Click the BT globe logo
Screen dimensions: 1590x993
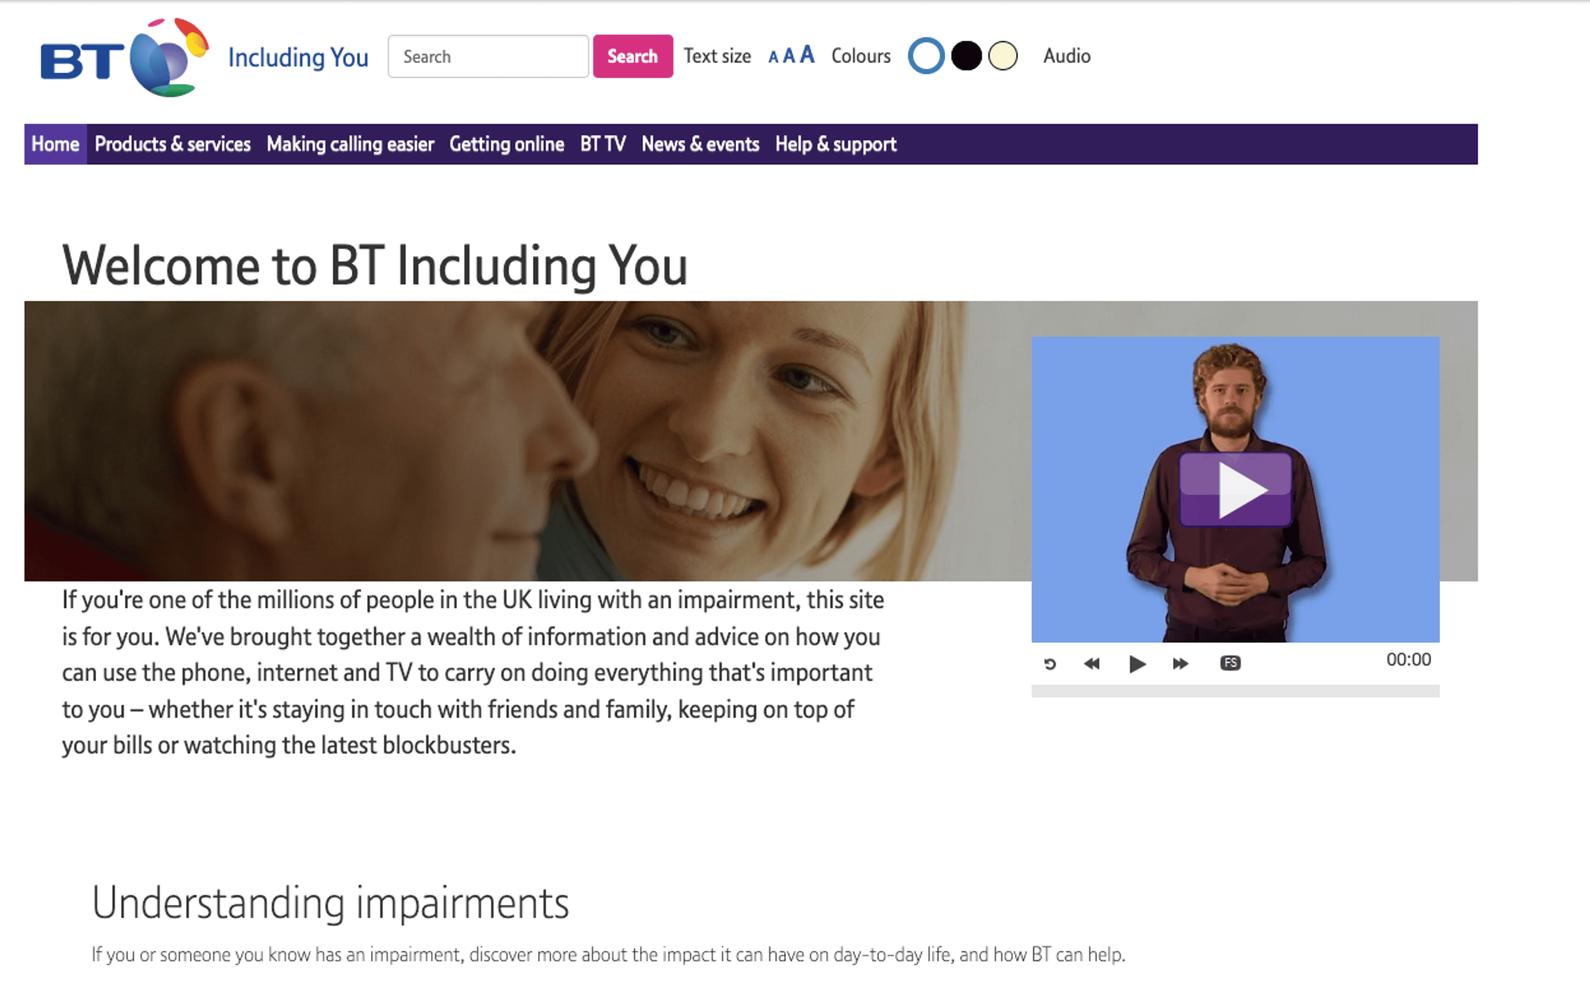(125, 57)
